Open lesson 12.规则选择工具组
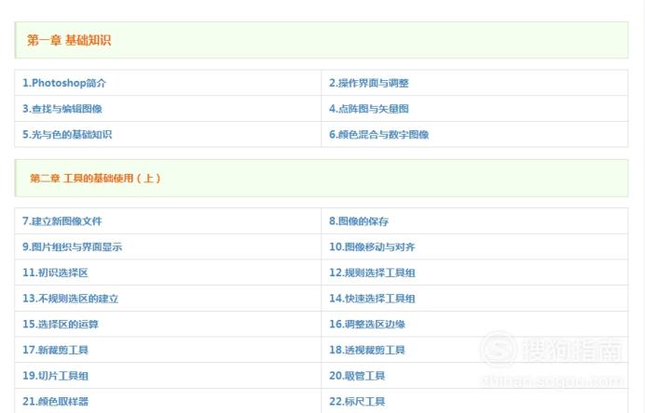The width and height of the screenshot is (645, 413). pyautogui.click(x=372, y=273)
